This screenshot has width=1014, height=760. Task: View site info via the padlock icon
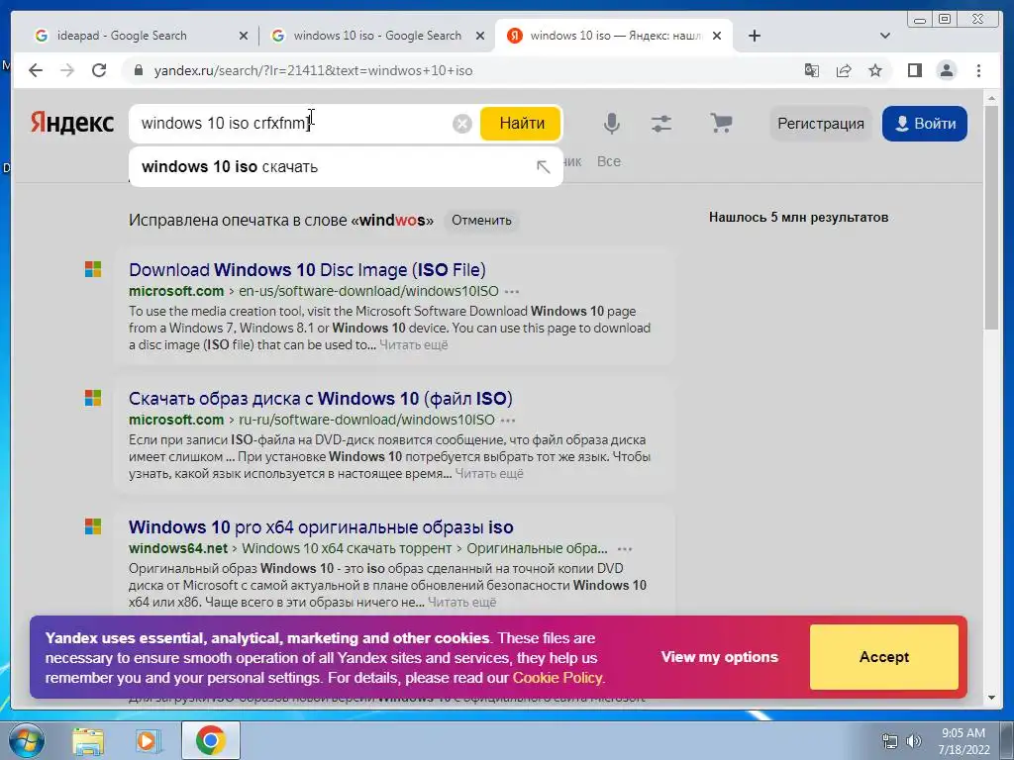pos(138,70)
